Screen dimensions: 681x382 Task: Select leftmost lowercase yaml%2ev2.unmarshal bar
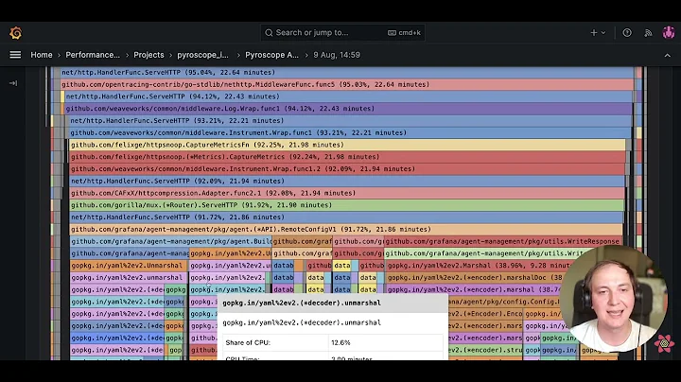[x=129, y=277]
